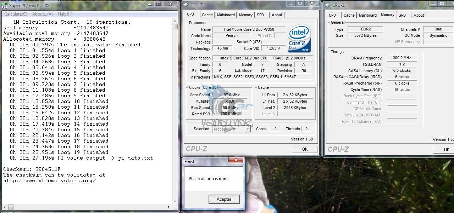Click OK in the middle CPU-Z window
This screenshot has height=213, width=454.
click(305, 149)
